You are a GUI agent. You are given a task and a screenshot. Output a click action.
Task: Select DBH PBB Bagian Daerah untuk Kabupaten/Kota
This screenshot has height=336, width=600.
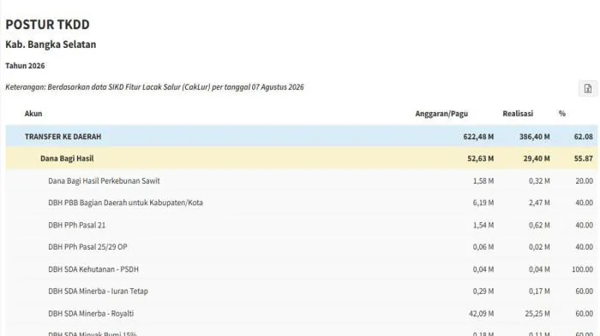(x=302, y=203)
